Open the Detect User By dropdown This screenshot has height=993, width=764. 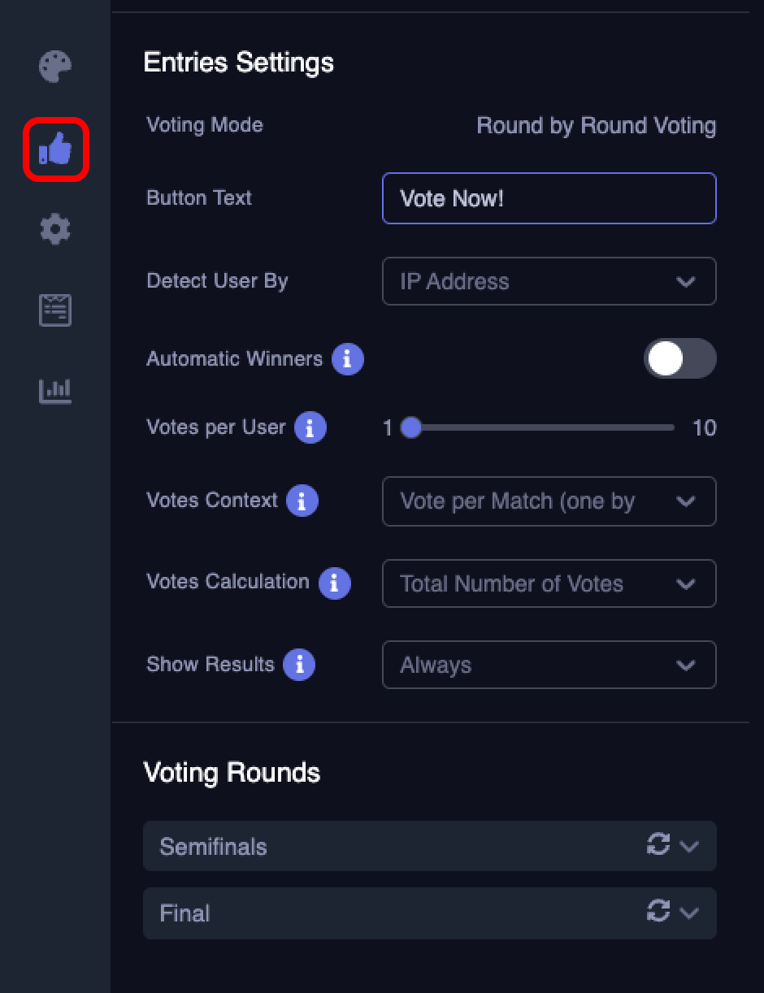tap(549, 281)
